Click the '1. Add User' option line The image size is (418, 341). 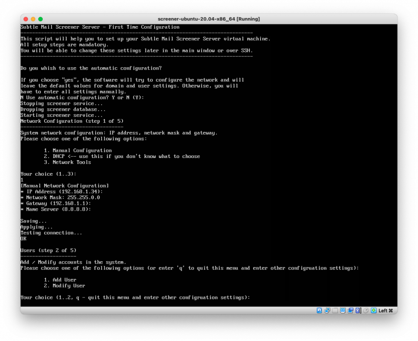click(60, 280)
